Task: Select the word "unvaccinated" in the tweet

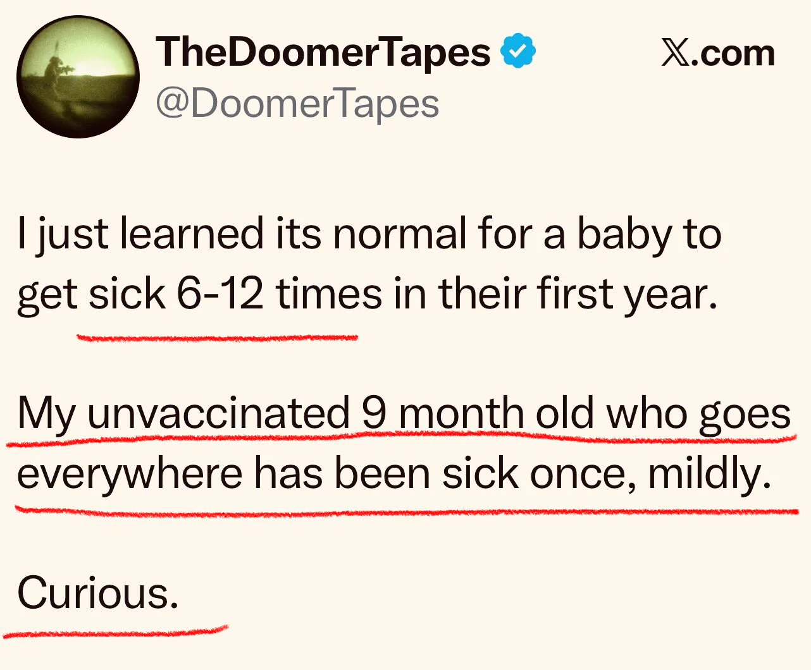Action: [218, 413]
